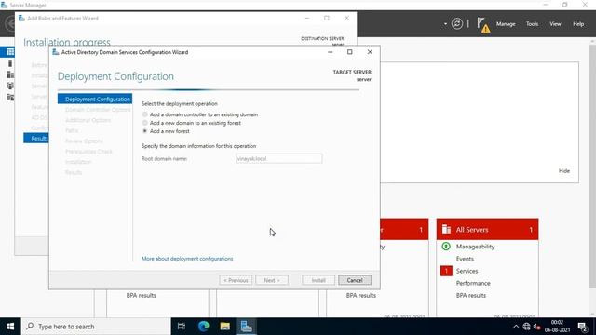Select Review Options step
This screenshot has height=335, width=596.
(x=84, y=141)
